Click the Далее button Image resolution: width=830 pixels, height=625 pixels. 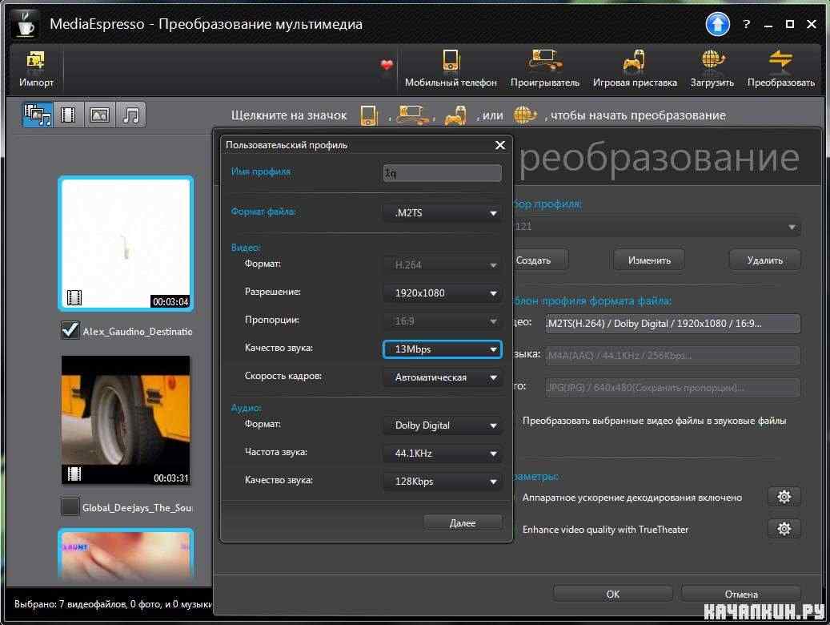463,522
